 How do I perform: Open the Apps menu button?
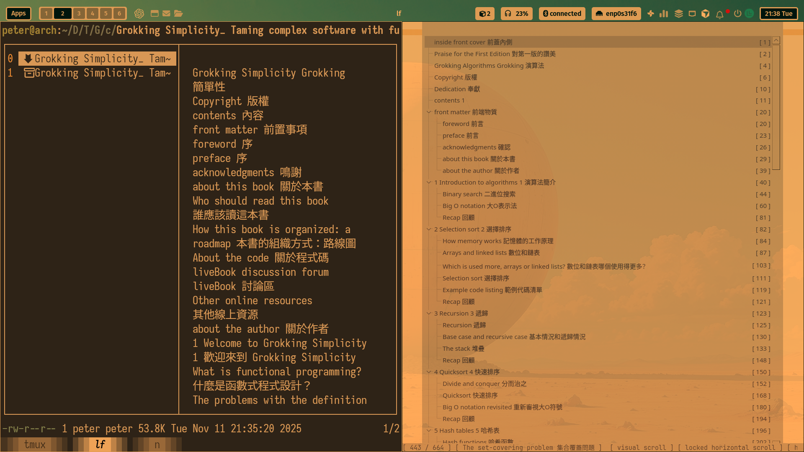pyautogui.click(x=18, y=13)
